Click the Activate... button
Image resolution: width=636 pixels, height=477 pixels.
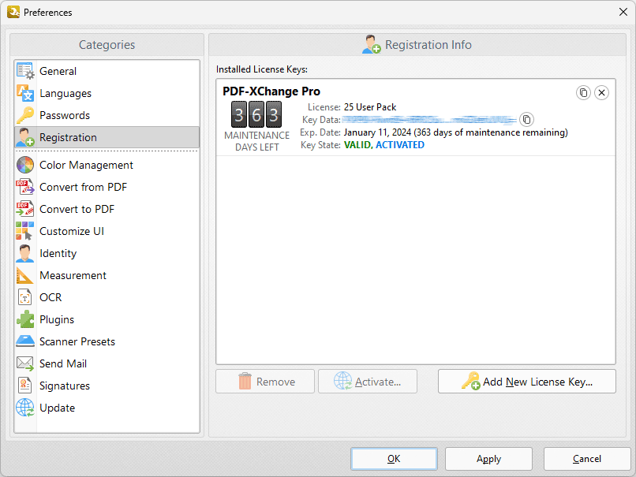pyautogui.click(x=368, y=382)
